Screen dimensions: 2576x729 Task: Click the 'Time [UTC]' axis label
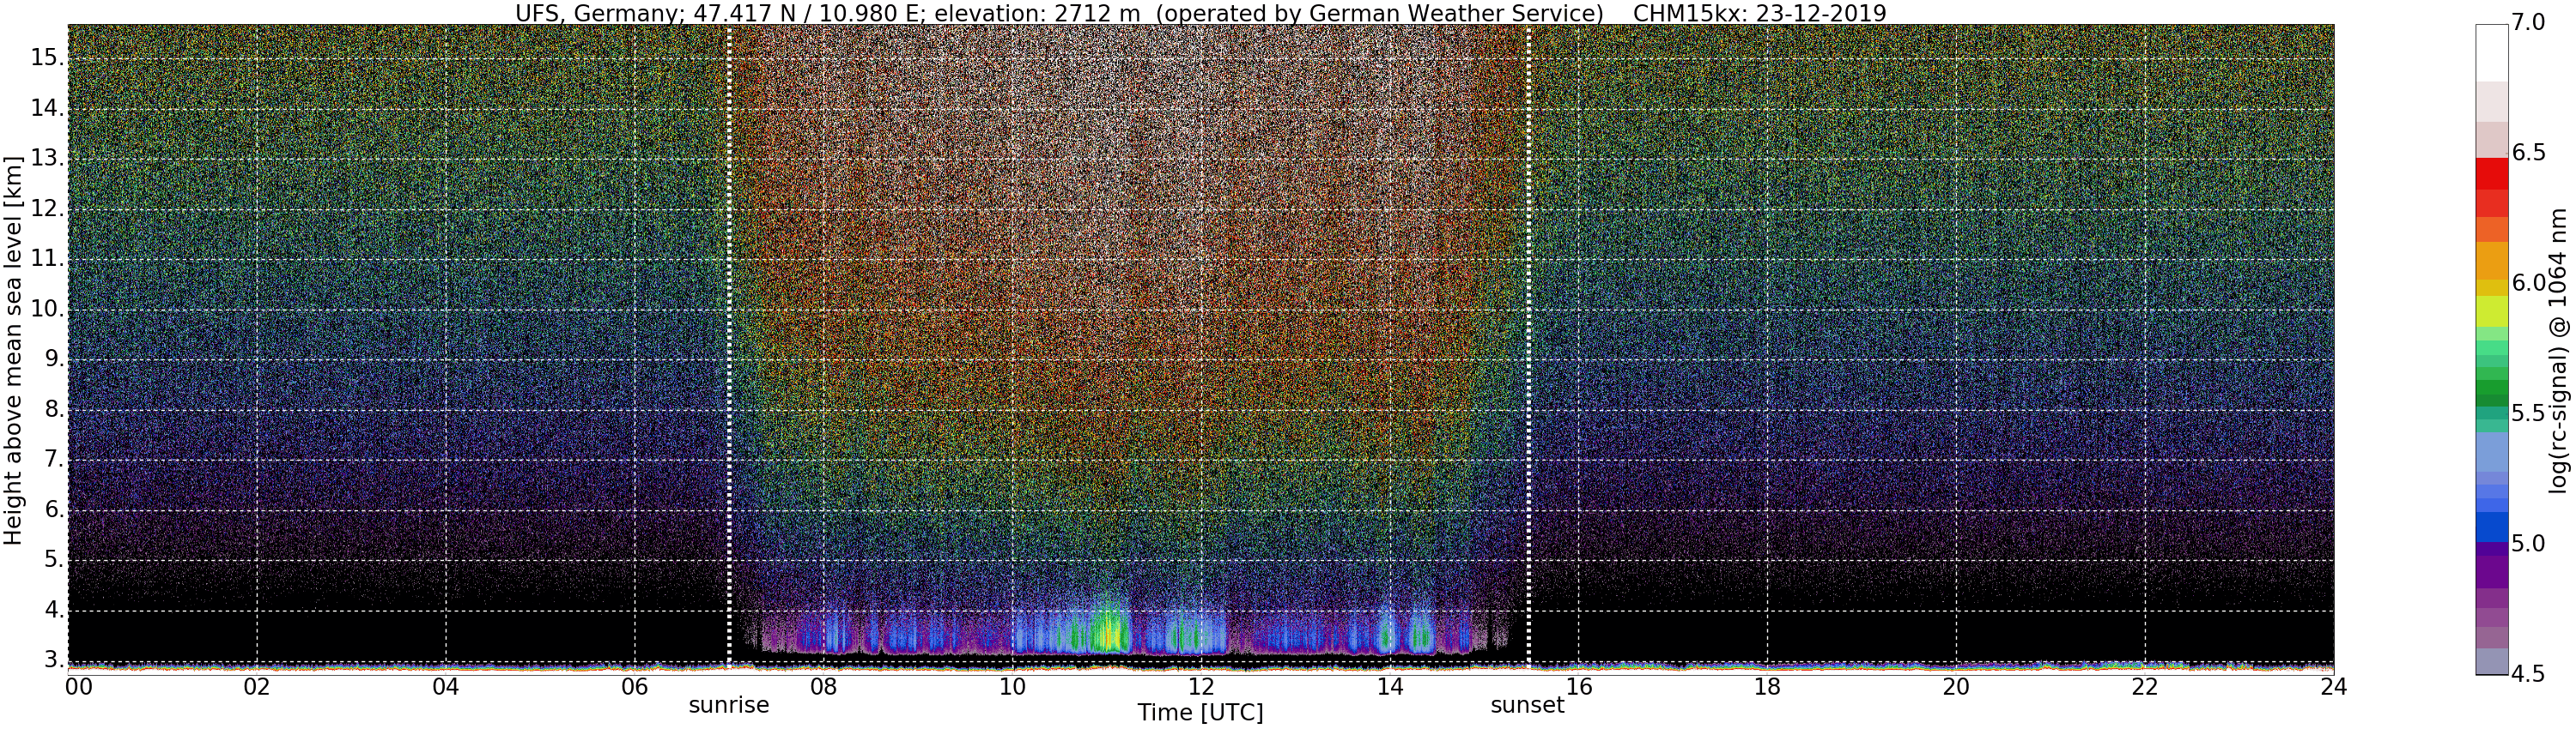[x=1200, y=713]
